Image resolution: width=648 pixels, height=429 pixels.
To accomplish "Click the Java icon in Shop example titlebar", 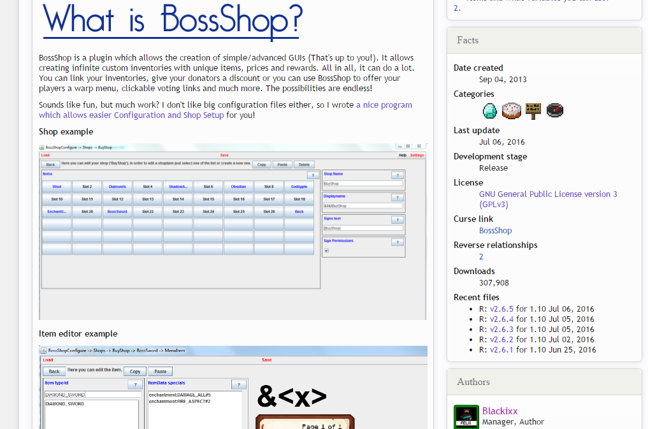I will tap(42, 147).
